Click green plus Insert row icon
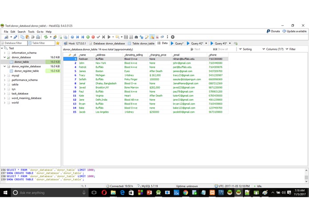This screenshot has width=309, height=220. [x=88, y=37]
